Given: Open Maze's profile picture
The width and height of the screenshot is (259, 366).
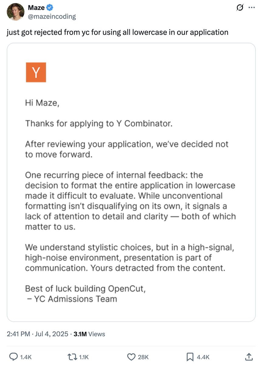Looking at the screenshot, I should click(15, 12).
